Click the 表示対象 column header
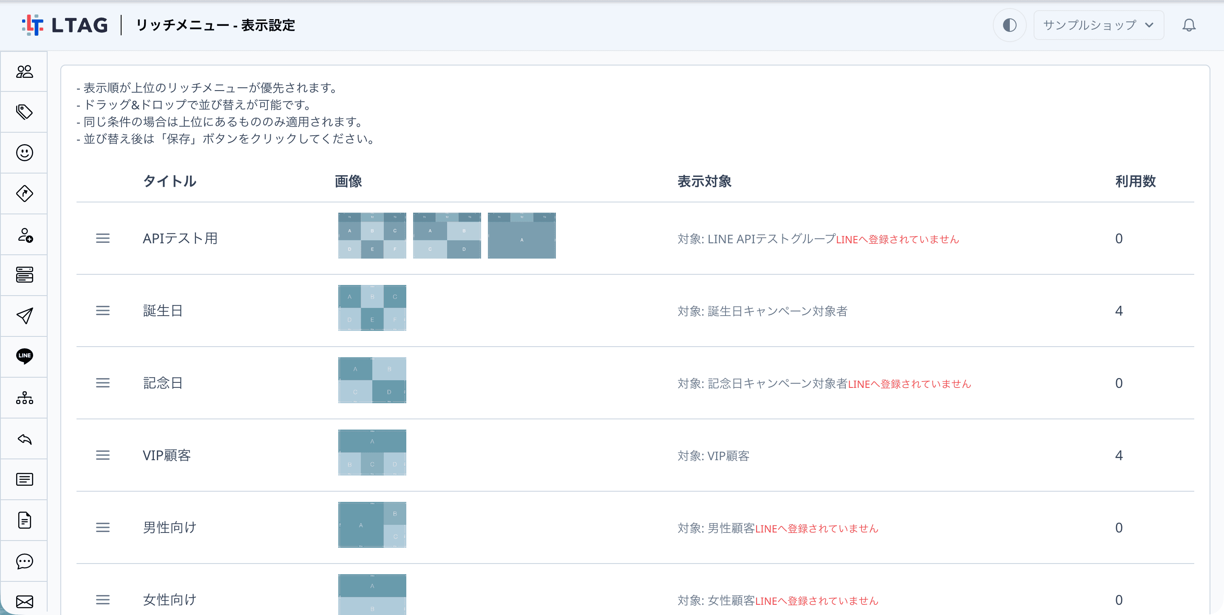 coord(704,181)
